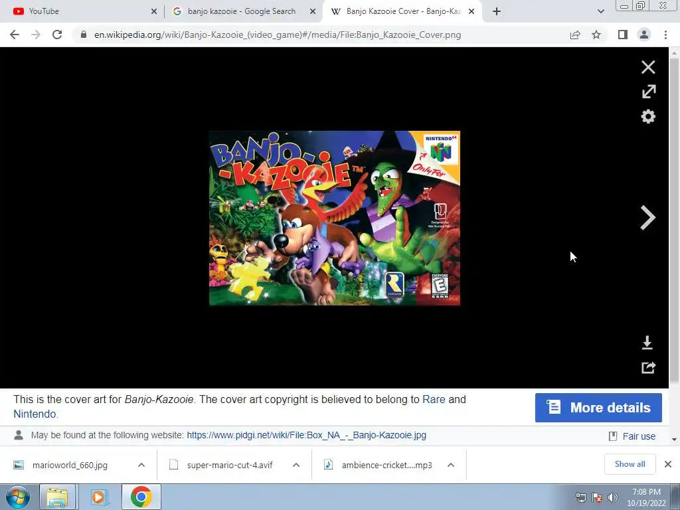Open downloaded file super-mario-cut-4.avif

coord(230,465)
